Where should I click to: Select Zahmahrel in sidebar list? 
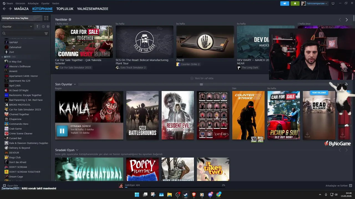tap(15, 47)
